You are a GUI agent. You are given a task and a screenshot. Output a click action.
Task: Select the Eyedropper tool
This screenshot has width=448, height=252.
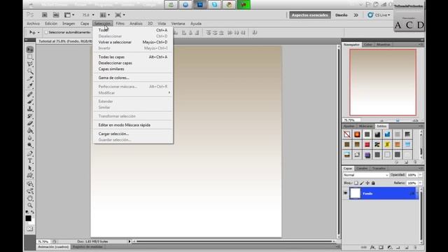30,85
